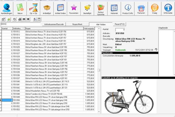
Task: Click the print icon in small toolbar
Action: click(x=19, y=19)
